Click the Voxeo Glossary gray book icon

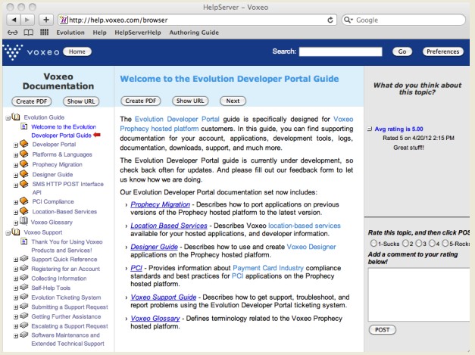(x=23, y=221)
